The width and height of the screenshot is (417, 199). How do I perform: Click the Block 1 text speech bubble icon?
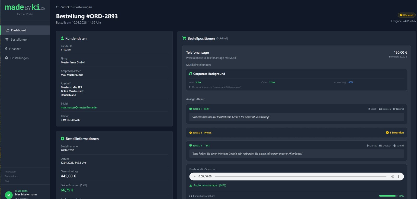tap(191, 109)
